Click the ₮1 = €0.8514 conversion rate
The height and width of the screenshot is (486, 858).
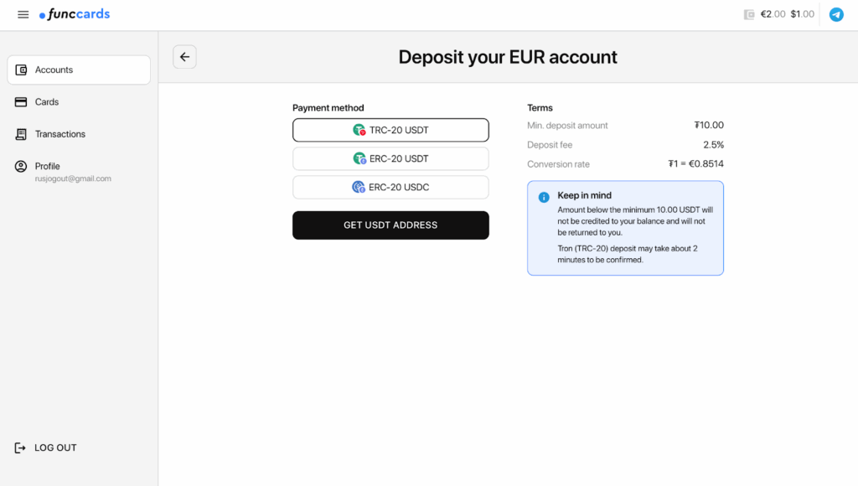[x=696, y=163]
